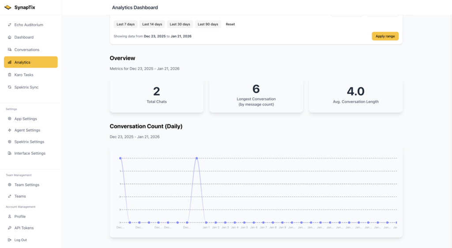
Task: Click the Karo Tasks clipboard icon
Action: [10, 75]
